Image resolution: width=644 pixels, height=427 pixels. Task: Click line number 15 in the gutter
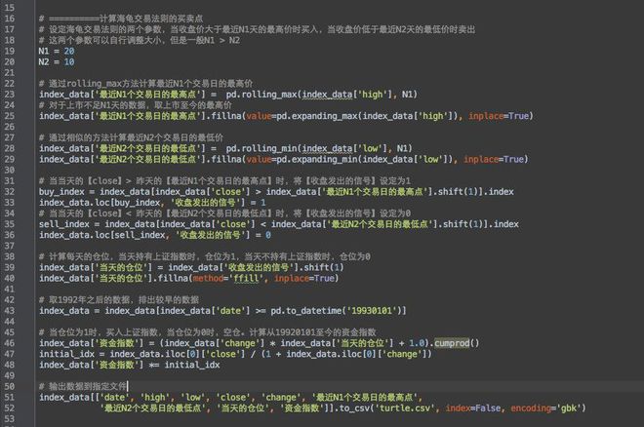9,8
